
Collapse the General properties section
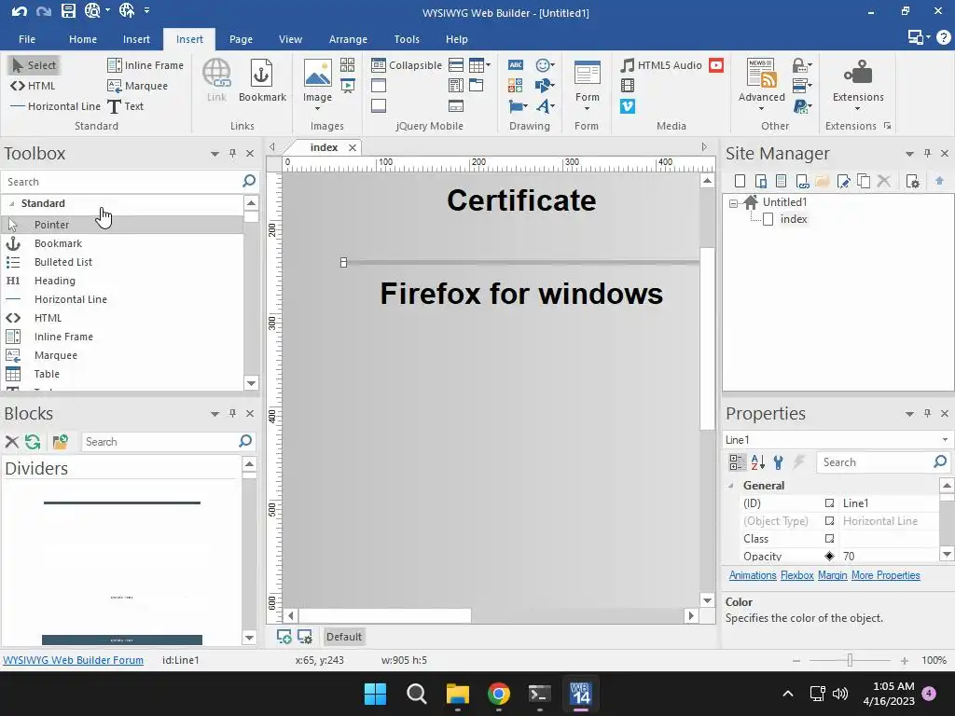coord(731,485)
